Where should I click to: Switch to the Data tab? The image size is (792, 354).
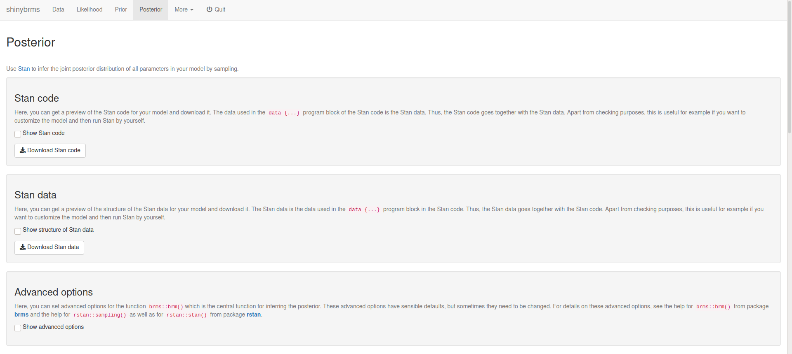point(58,9)
